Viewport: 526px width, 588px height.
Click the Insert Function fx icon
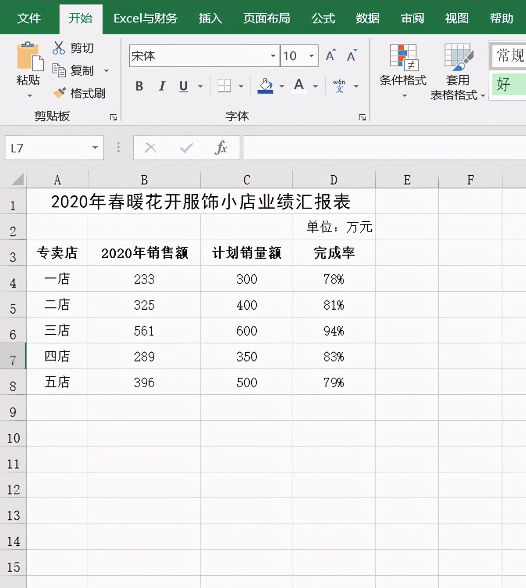[x=221, y=148]
